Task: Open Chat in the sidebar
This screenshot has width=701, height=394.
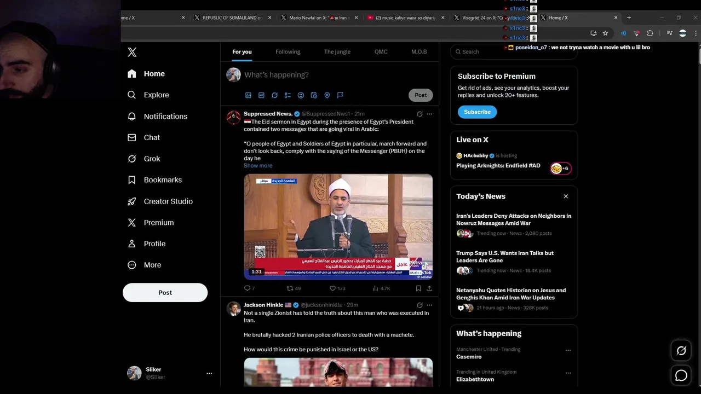Action: (x=143, y=137)
